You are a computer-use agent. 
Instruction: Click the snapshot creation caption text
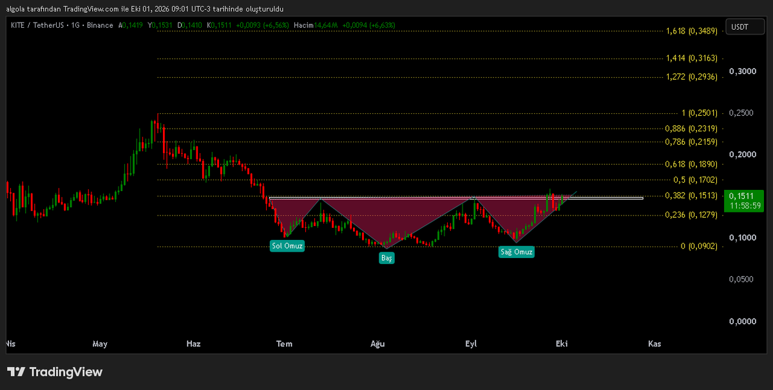[144, 8]
